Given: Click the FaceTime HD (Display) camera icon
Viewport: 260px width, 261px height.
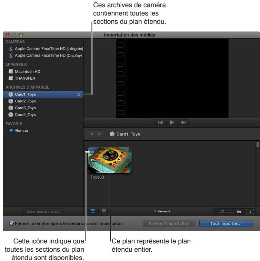Looking at the screenshot, I should click(x=11, y=56).
